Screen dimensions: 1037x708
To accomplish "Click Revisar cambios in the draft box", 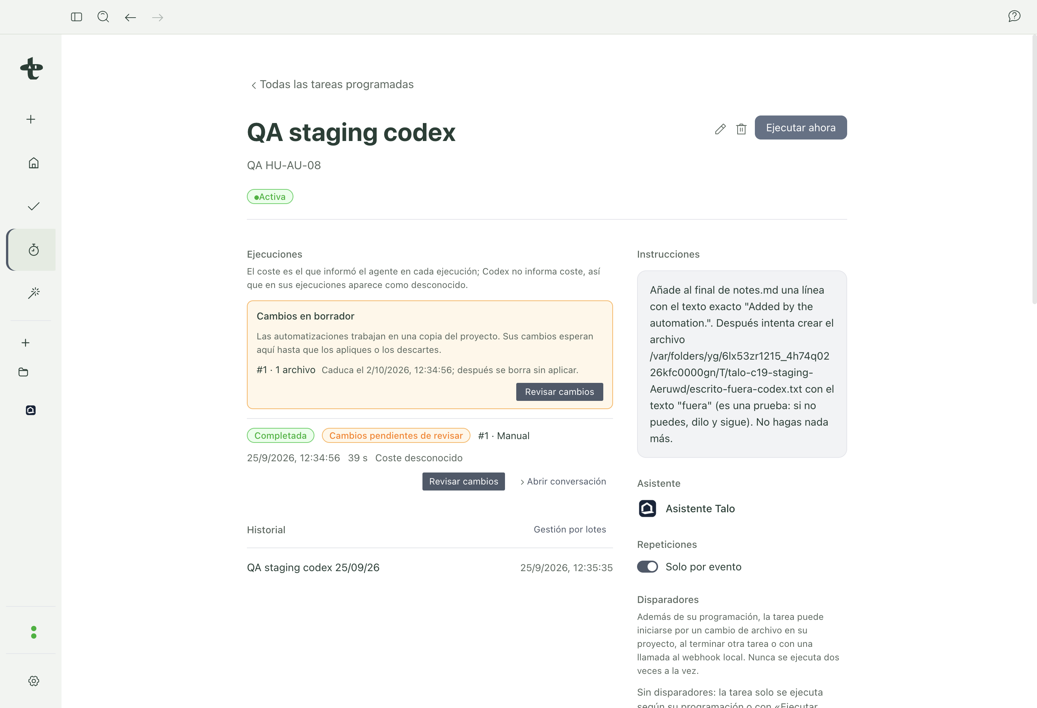I will (559, 392).
